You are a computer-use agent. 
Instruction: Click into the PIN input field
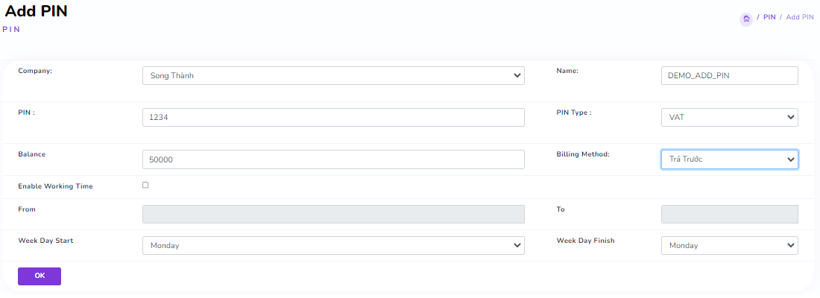pos(333,118)
